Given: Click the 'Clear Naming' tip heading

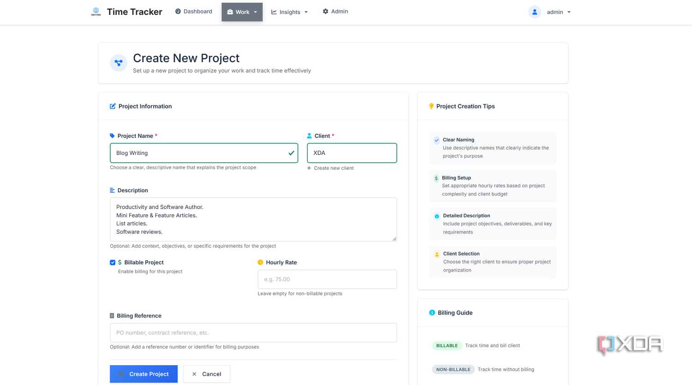Looking at the screenshot, I should pos(458,140).
